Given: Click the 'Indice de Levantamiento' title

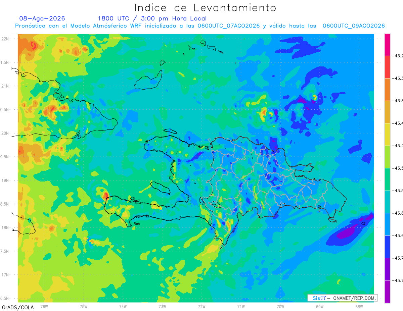Looking at the screenshot, I should click(205, 7).
